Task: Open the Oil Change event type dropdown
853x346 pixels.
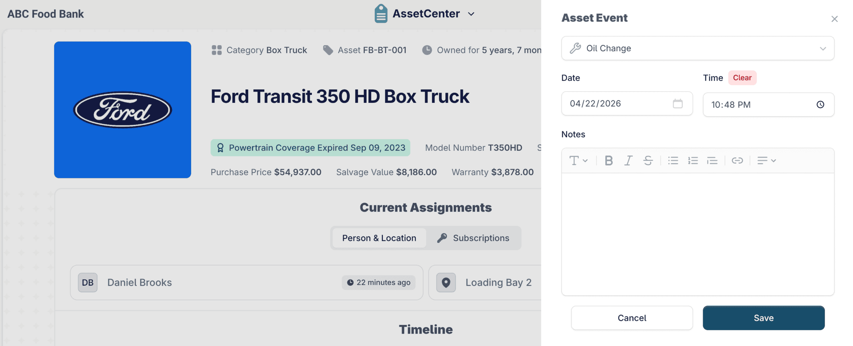Action: pos(698,48)
